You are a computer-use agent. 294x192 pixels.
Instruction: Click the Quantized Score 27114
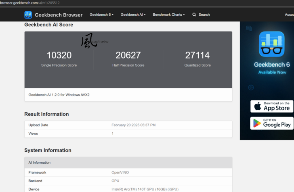[197, 55]
